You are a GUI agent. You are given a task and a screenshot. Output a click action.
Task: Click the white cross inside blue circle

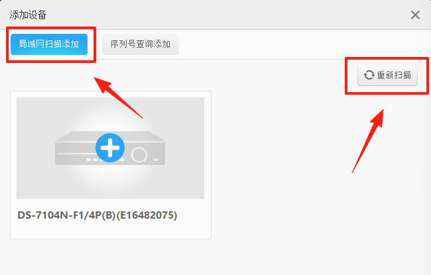click(x=110, y=148)
